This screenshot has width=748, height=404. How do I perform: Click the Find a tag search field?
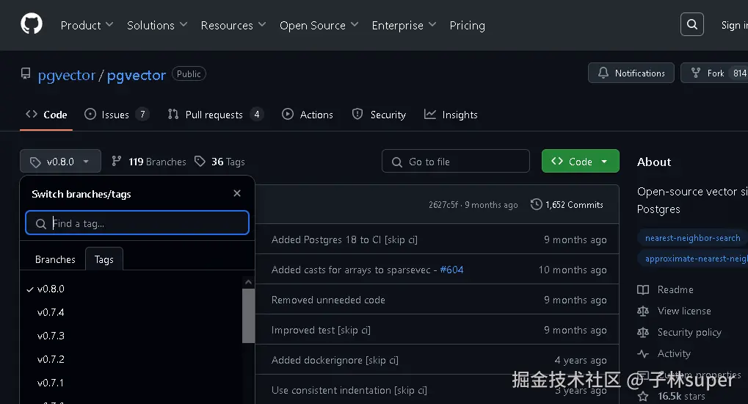tap(137, 223)
